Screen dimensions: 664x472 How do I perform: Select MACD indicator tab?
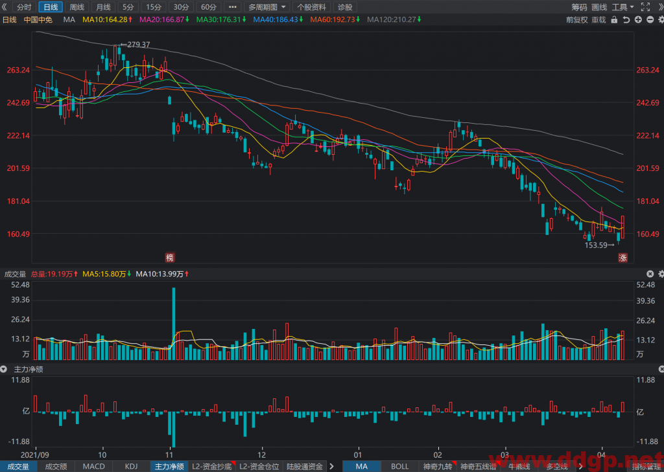coord(93,467)
